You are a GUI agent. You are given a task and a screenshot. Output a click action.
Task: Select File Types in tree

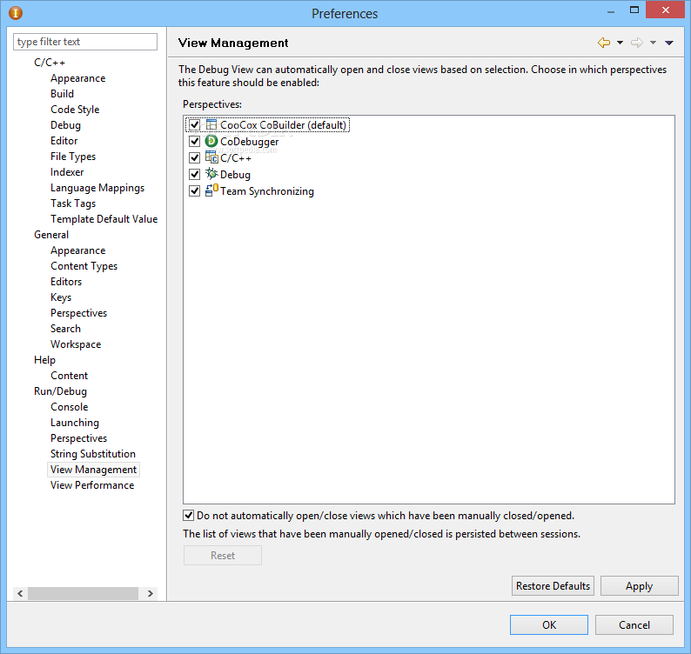[x=73, y=157]
